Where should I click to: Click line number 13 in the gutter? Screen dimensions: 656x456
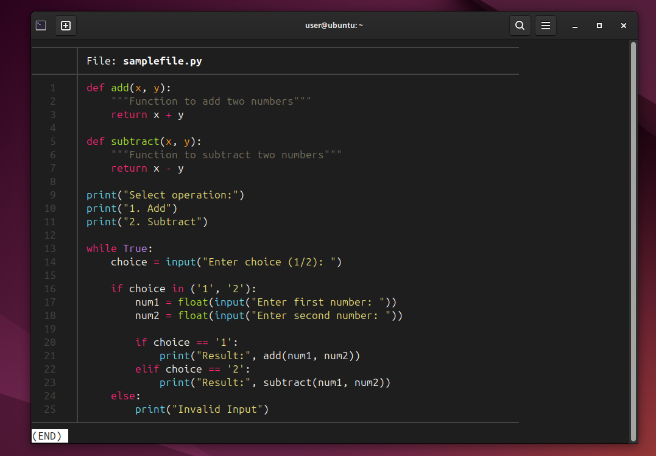click(50, 248)
